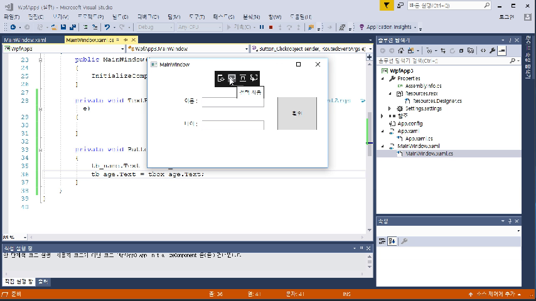Image resolution: width=536 pixels, height=301 pixels.
Task: Click the Track Focused Element icon
Action: click(x=254, y=78)
